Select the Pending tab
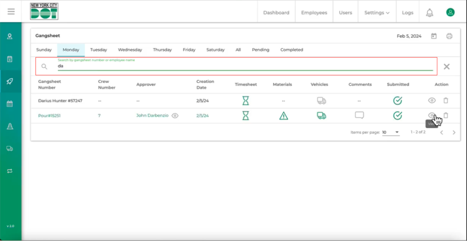The height and width of the screenshot is (241, 467). (260, 50)
